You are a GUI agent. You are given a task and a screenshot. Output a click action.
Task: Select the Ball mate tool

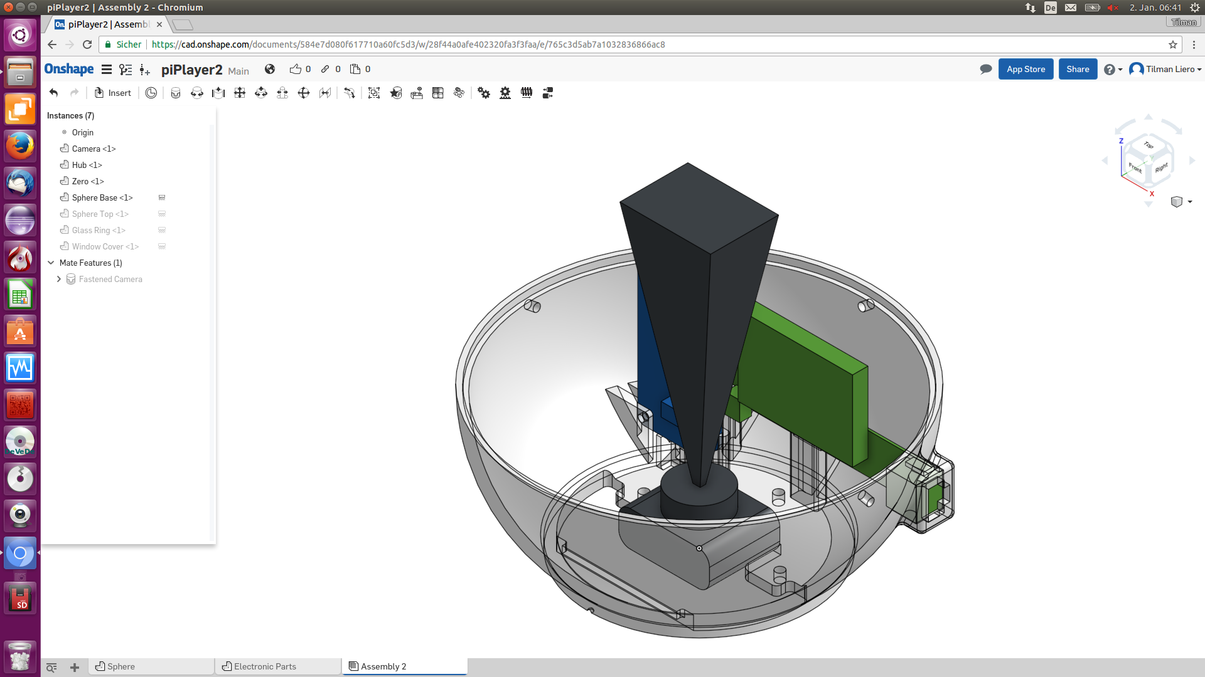tap(304, 93)
